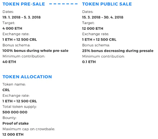Click the 0.1 ETH minimum contribution

tap(89, 62)
